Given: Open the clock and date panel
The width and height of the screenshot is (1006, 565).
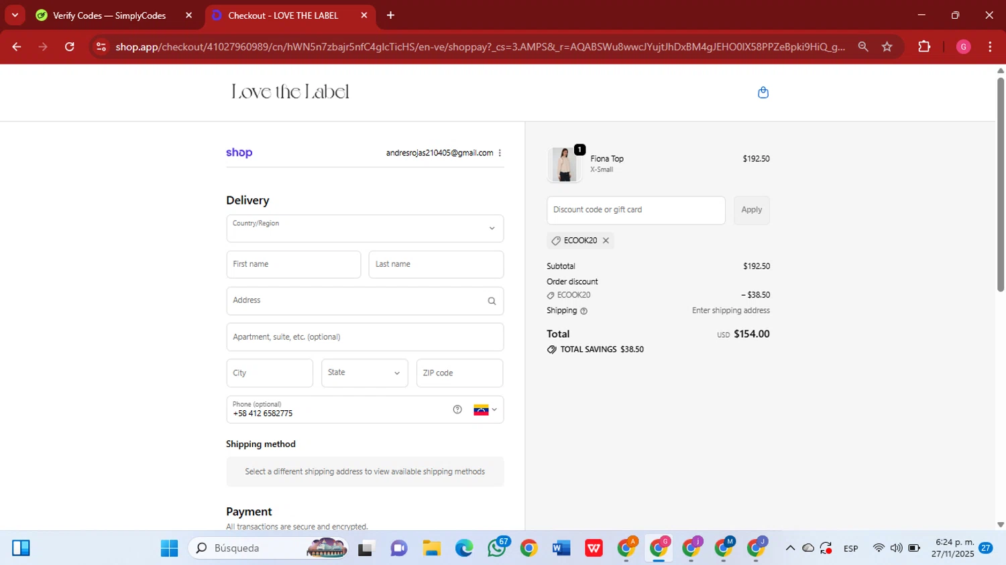Looking at the screenshot, I should click(952, 548).
